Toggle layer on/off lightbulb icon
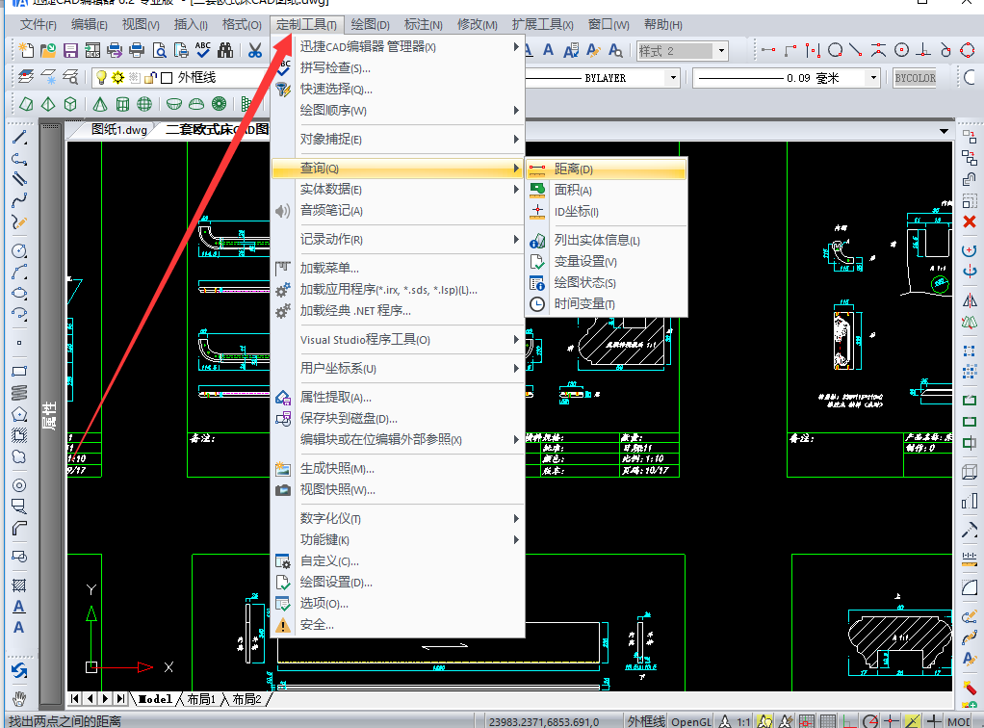 coord(101,77)
